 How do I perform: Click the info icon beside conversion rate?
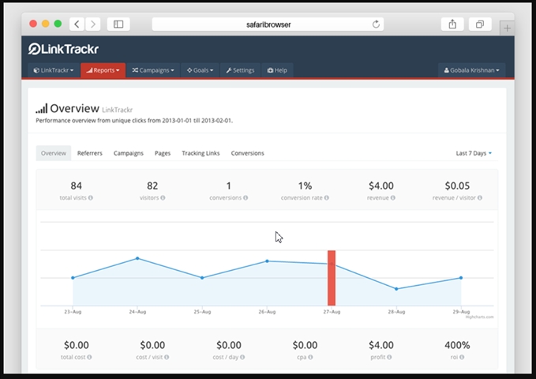point(327,197)
